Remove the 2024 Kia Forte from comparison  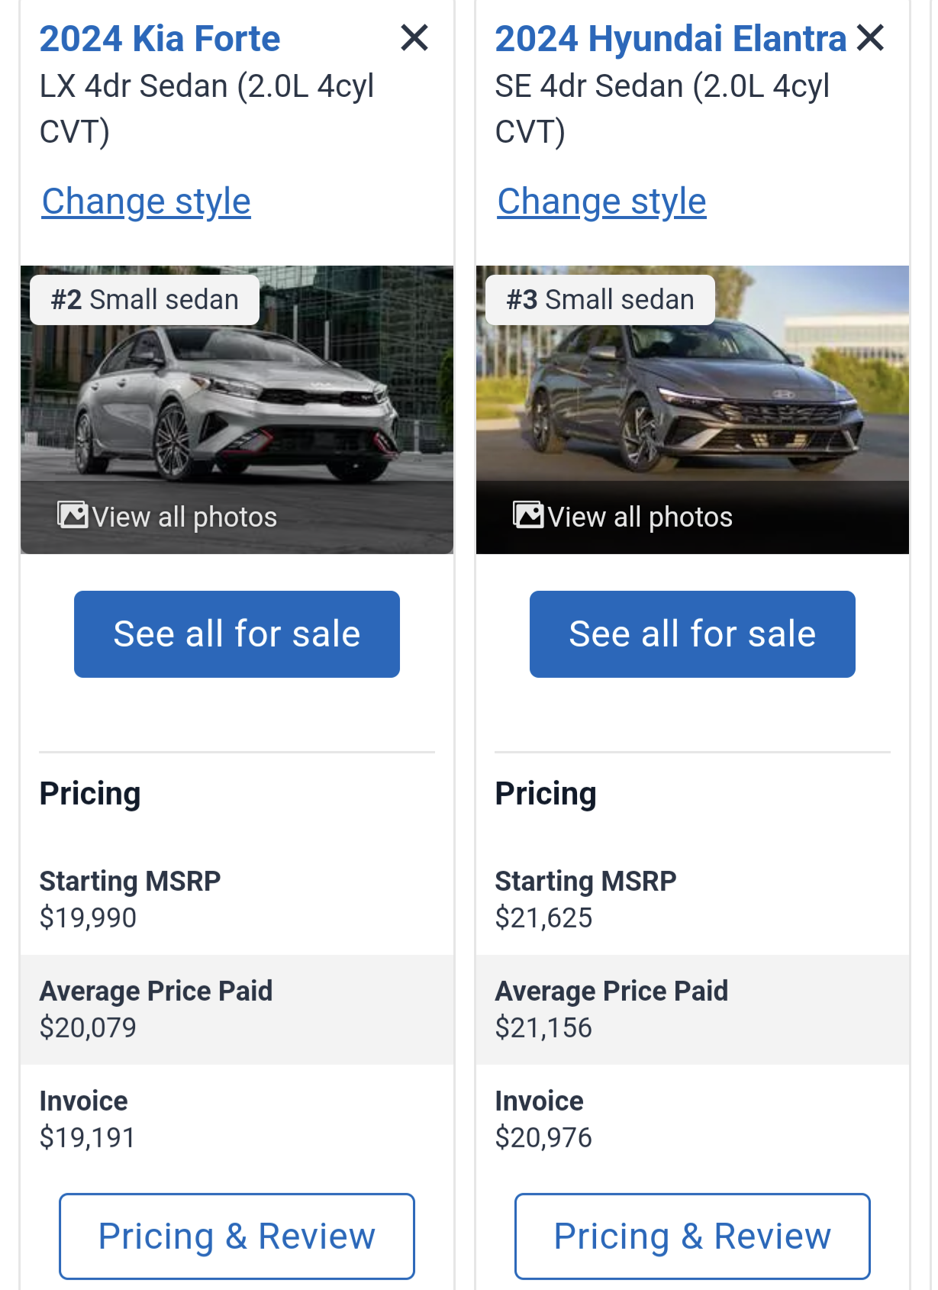tap(414, 37)
